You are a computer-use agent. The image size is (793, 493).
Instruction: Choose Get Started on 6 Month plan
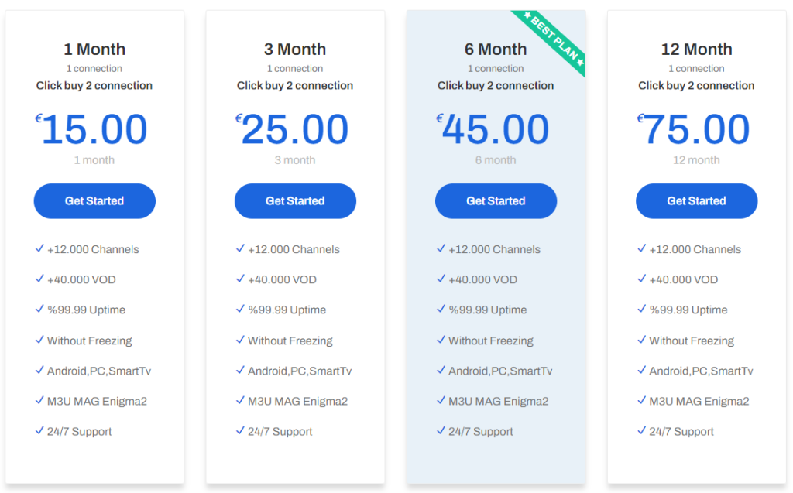[x=496, y=201]
